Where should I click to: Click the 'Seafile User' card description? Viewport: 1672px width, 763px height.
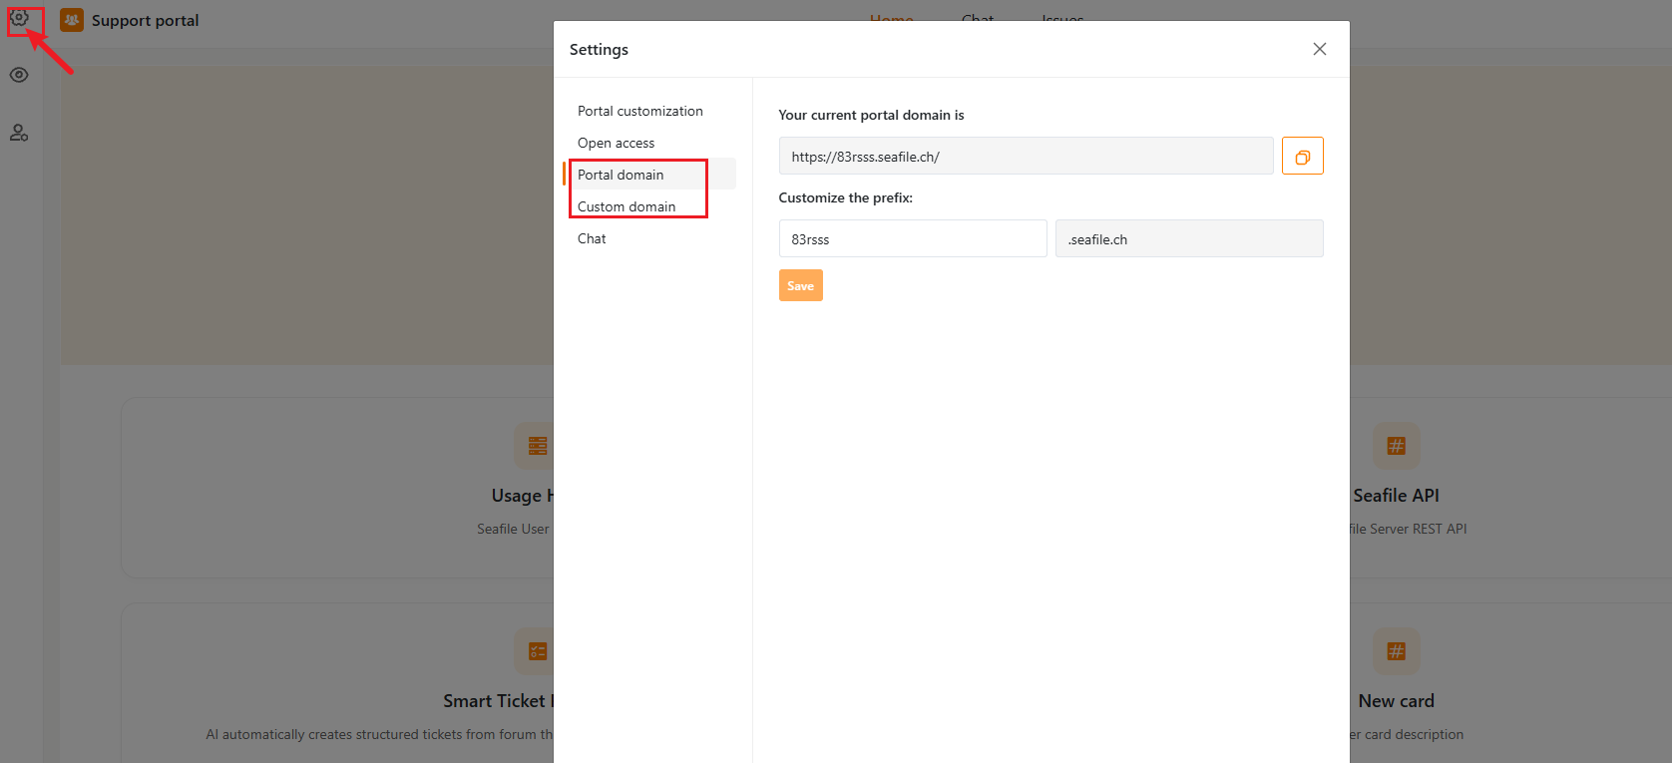point(513,529)
